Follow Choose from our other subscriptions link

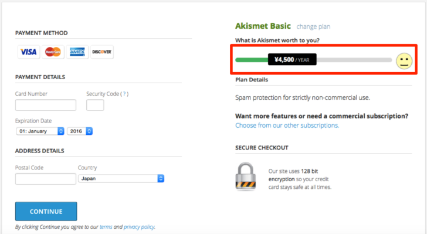287,126
